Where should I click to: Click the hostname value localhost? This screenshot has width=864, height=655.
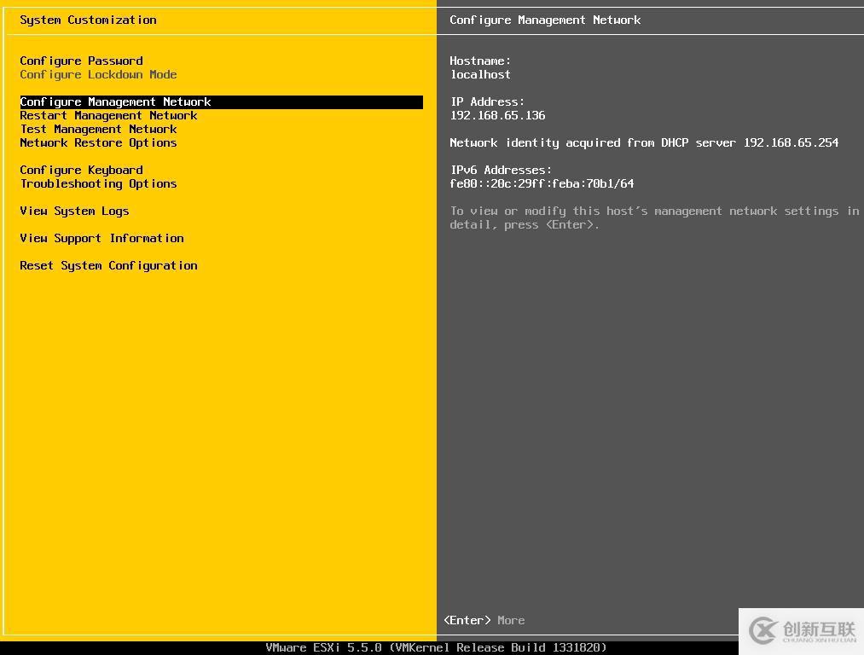point(480,74)
